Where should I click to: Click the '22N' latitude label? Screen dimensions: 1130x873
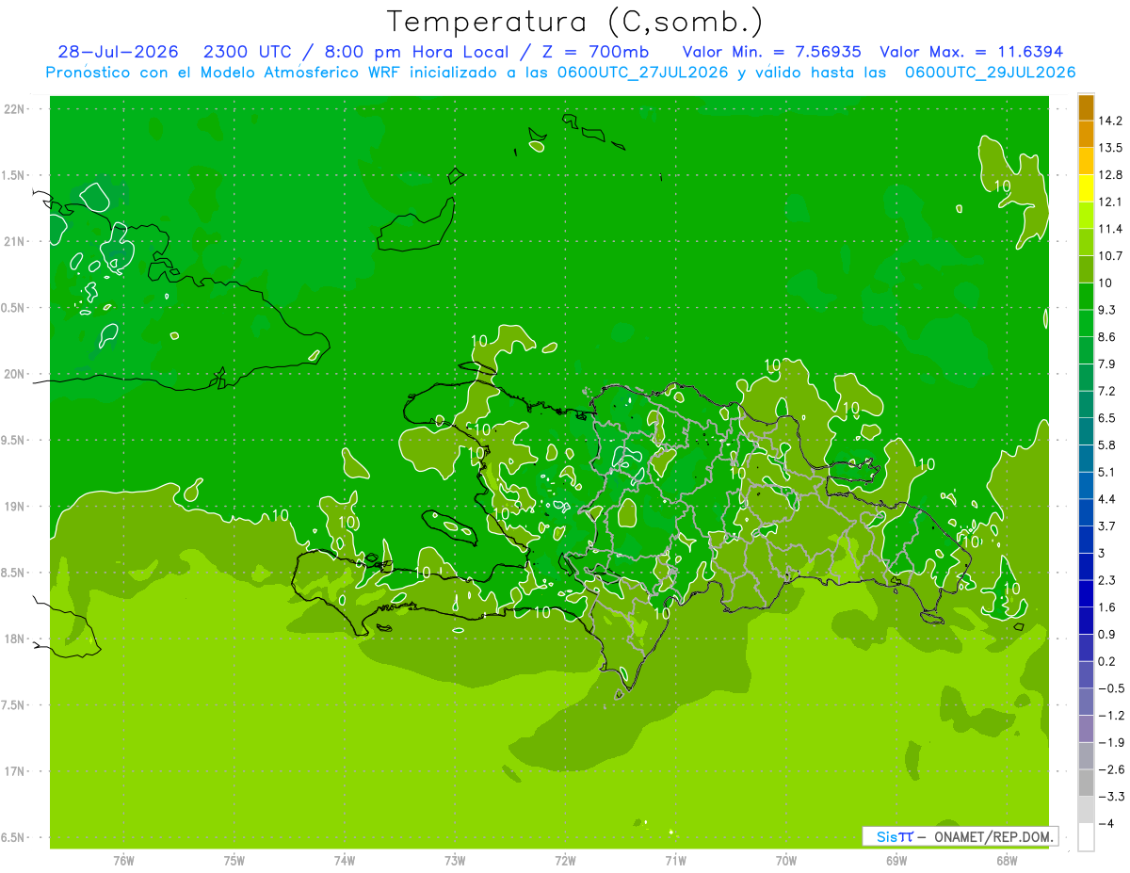pyautogui.click(x=13, y=109)
